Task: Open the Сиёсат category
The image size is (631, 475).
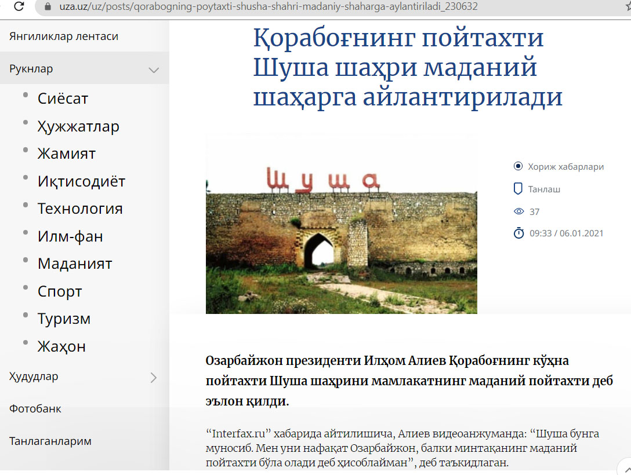Action: (63, 98)
